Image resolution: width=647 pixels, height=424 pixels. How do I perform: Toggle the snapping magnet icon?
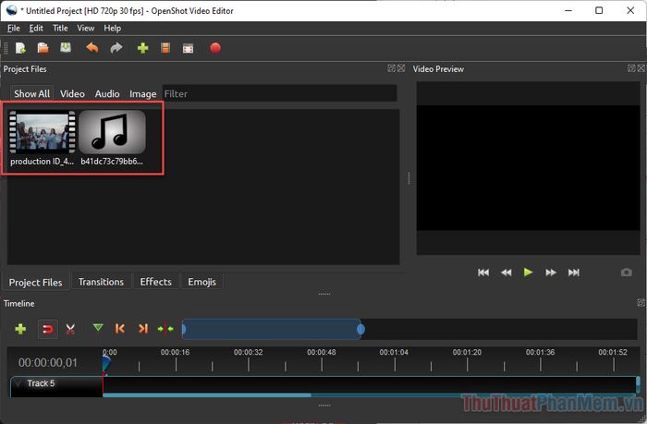tap(48, 329)
